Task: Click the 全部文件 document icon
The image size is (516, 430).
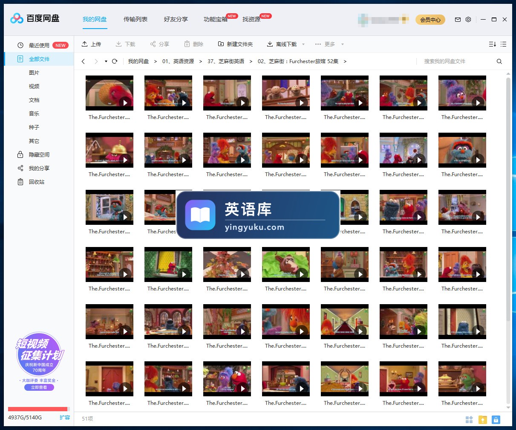Action: point(20,59)
